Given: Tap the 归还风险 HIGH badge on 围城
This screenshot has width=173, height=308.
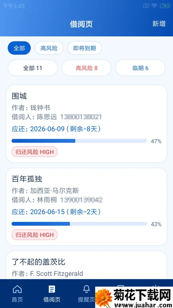Looking at the screenshot, I should coord(34,152).
